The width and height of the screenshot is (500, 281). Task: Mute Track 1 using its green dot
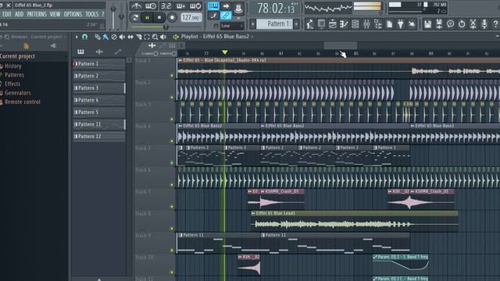172,76
